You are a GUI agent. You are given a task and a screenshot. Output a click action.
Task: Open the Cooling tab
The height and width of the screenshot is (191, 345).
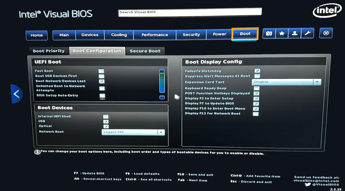[x=119, y=35]
